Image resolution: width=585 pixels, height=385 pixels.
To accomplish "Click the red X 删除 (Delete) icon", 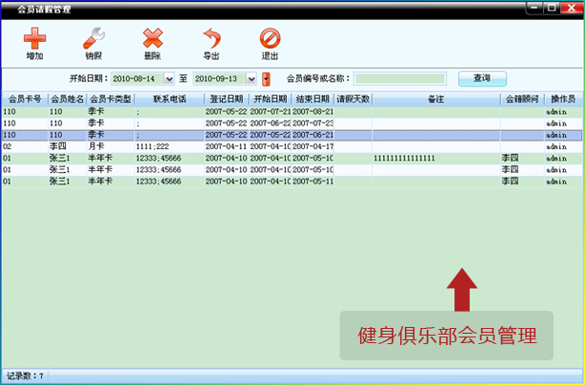I will [x=152, y=38].
